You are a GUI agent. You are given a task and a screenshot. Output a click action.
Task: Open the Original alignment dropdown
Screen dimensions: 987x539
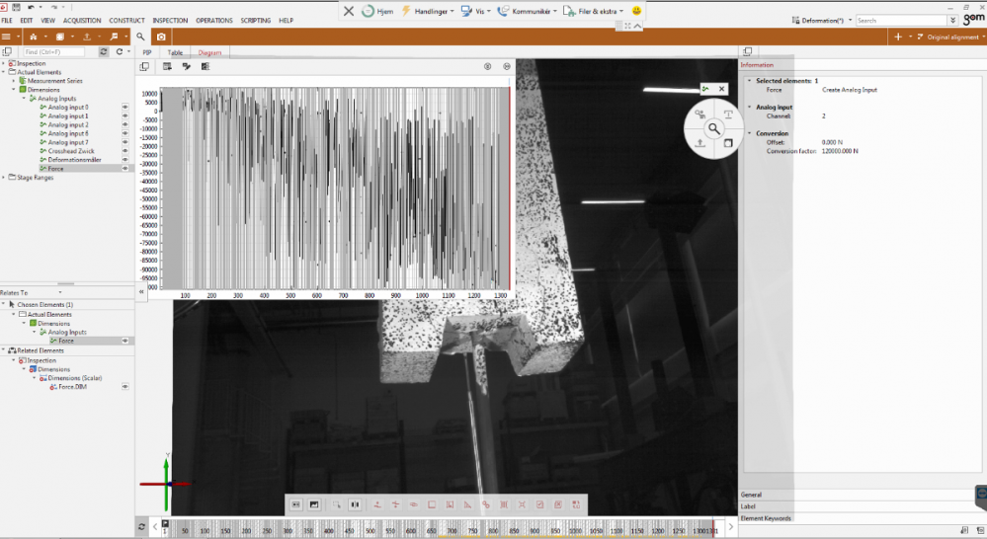click(953, 37)
